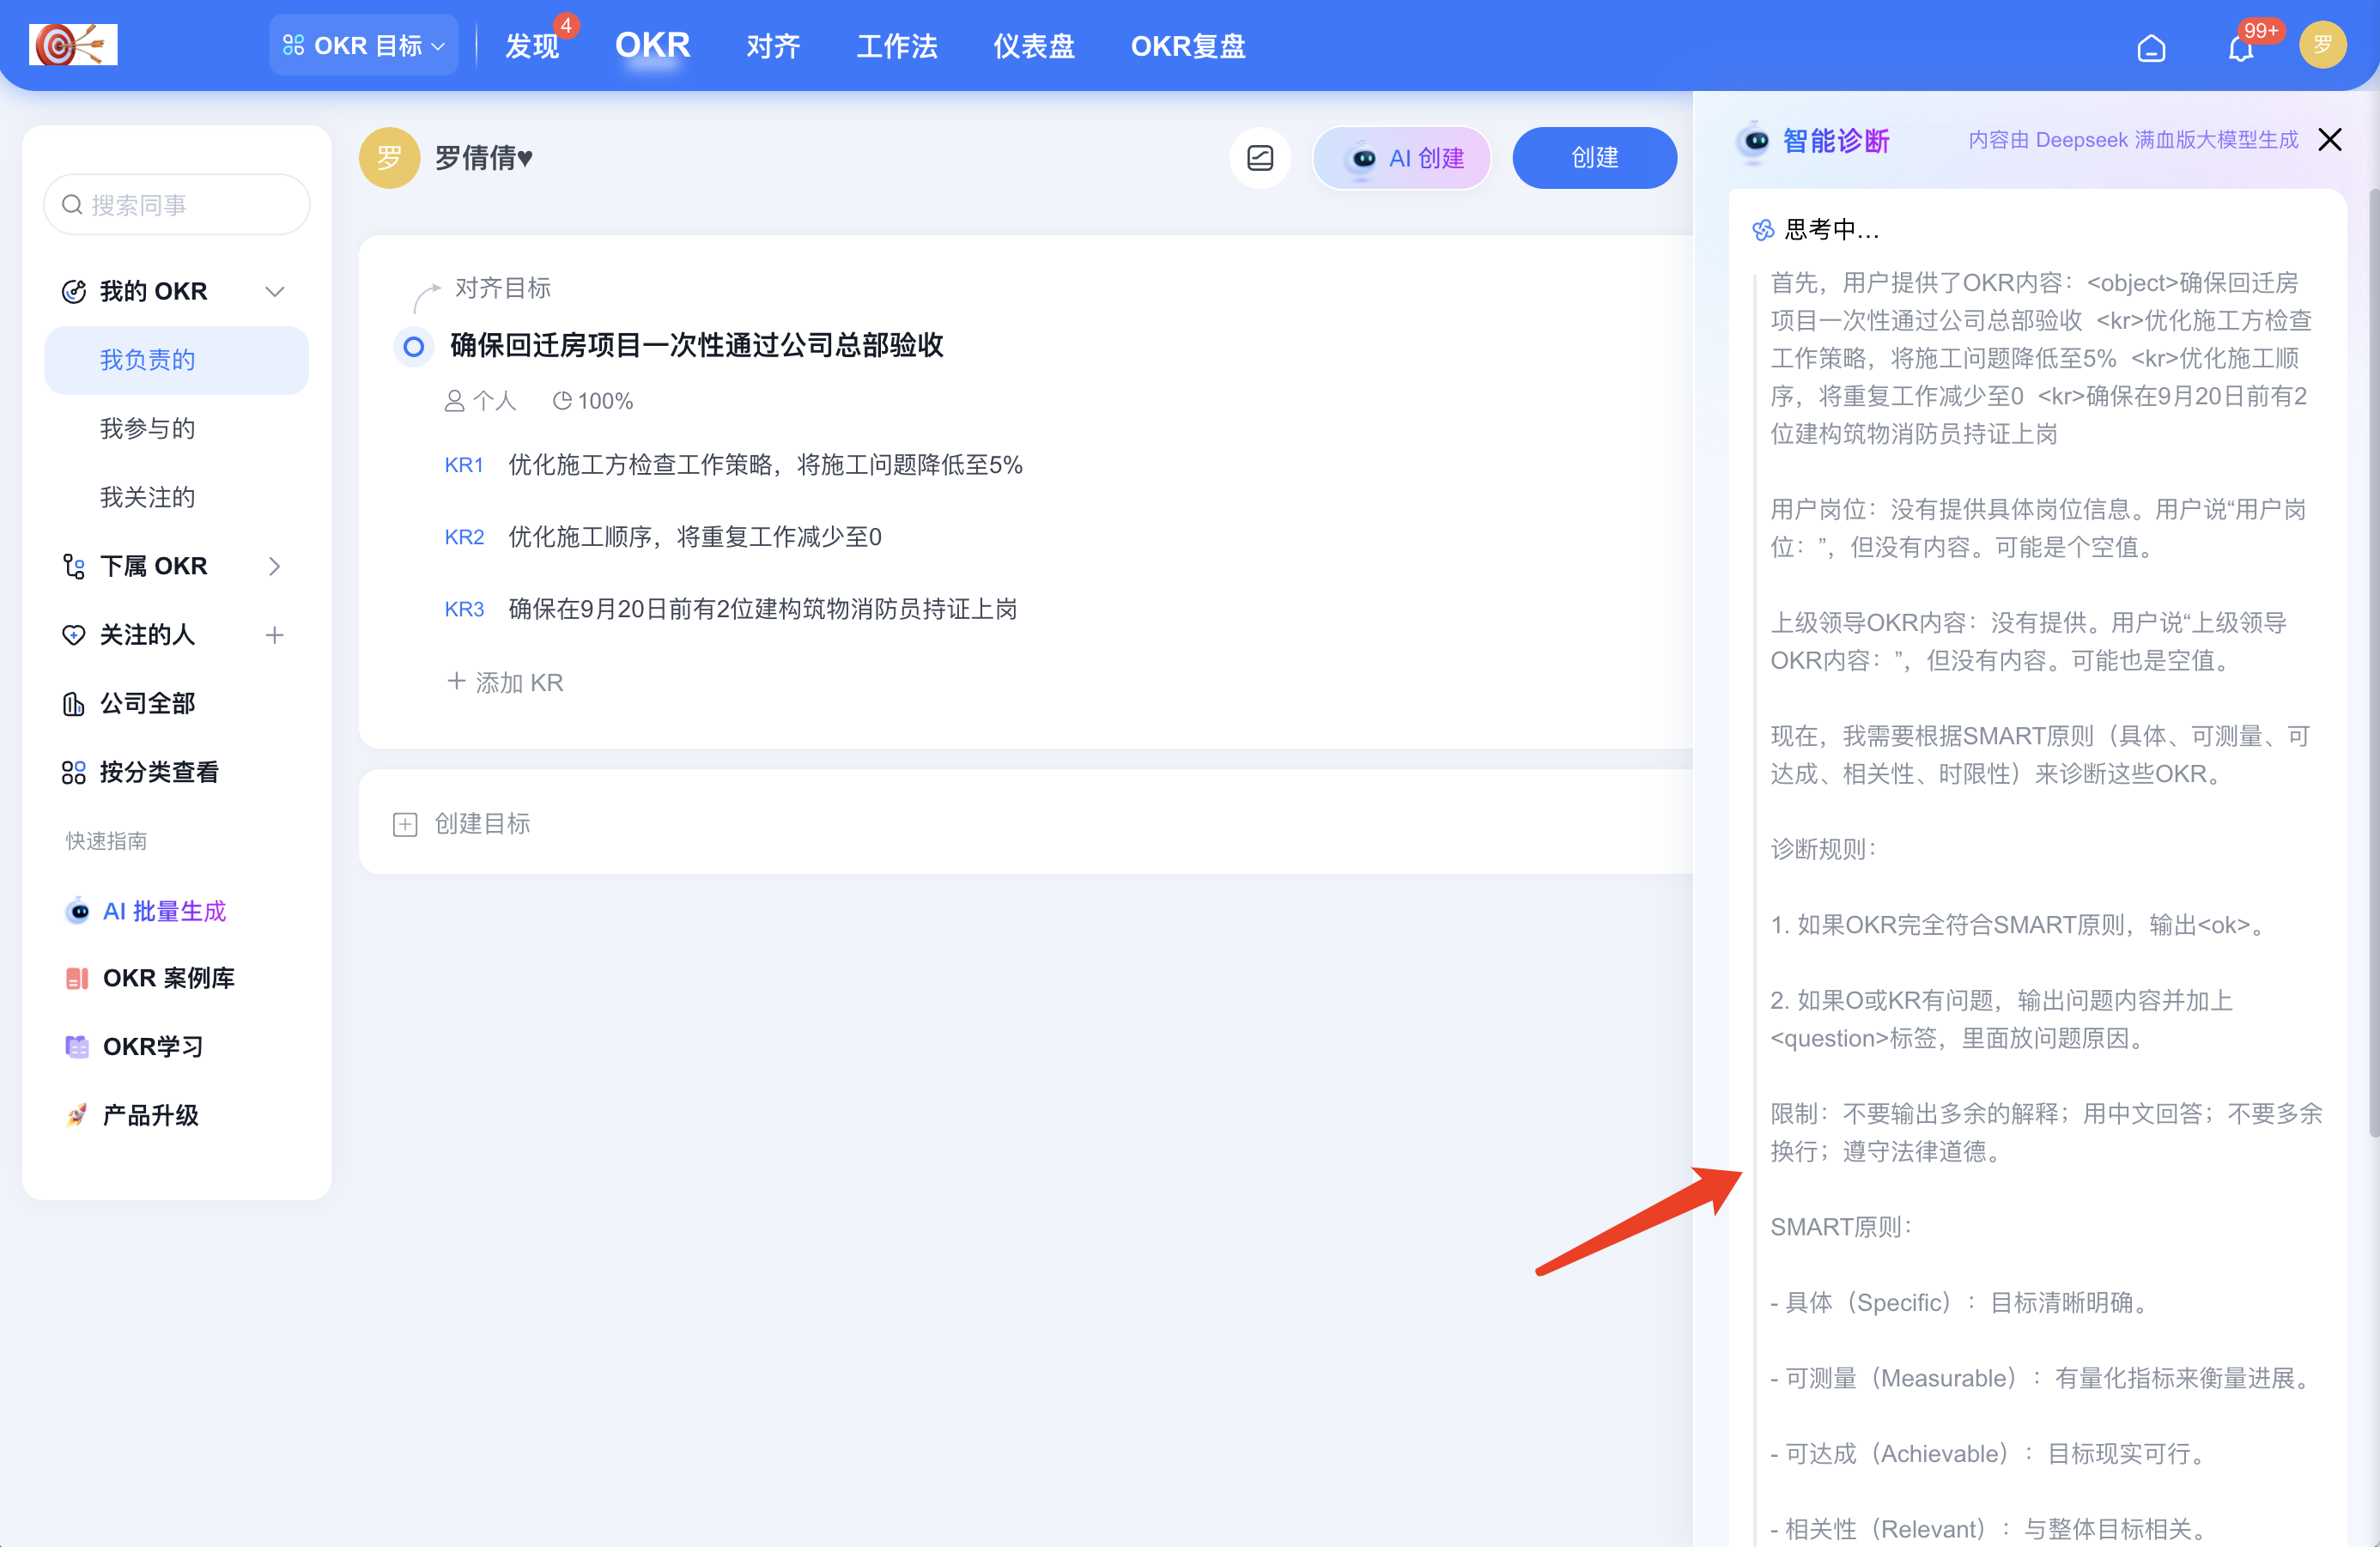Click the 搜索同事 search field
Screen dimensions: 2380x1547
pyautogui.click(x=176, y=204)
